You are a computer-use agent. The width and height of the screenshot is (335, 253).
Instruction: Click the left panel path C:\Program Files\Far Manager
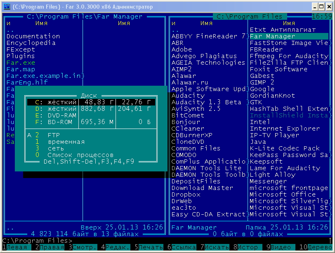pyautogui.click(x=85, y=16)
